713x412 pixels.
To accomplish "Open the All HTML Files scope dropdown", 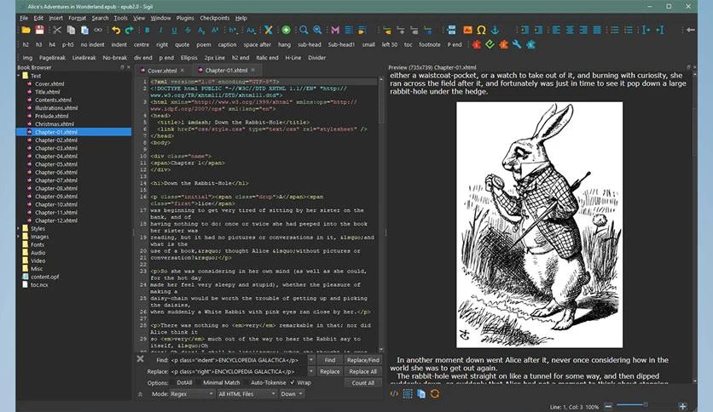I will 247,394.
